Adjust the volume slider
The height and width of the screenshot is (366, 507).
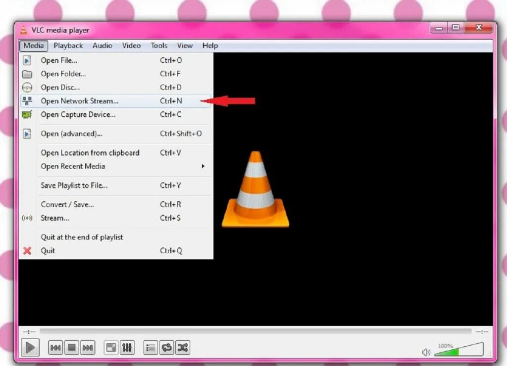click(x=459, y=349)
